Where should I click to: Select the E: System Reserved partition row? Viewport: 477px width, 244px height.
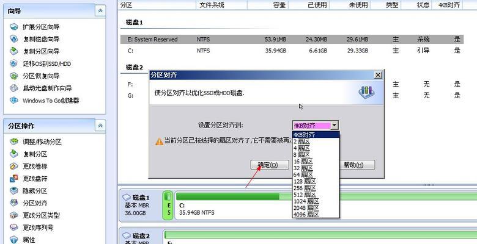292,40
